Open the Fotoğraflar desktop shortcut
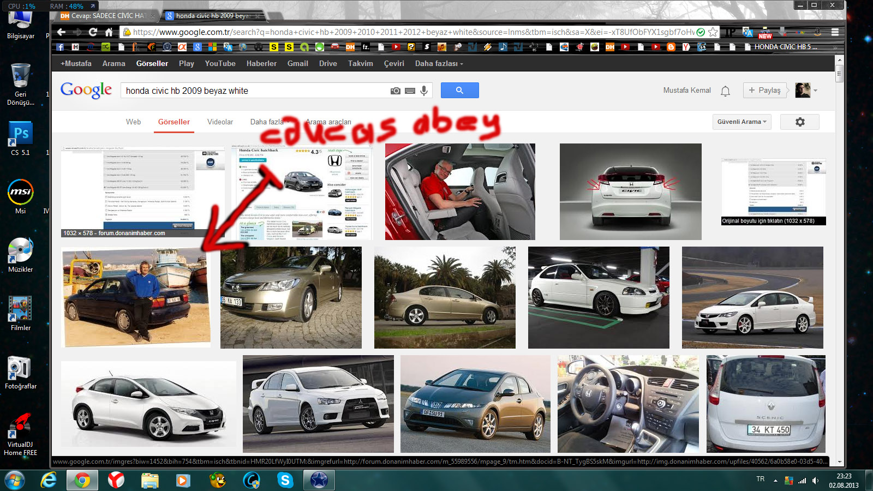 point(20,372)
